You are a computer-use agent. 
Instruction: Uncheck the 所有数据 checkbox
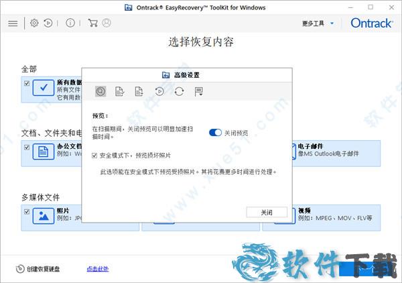27,84
